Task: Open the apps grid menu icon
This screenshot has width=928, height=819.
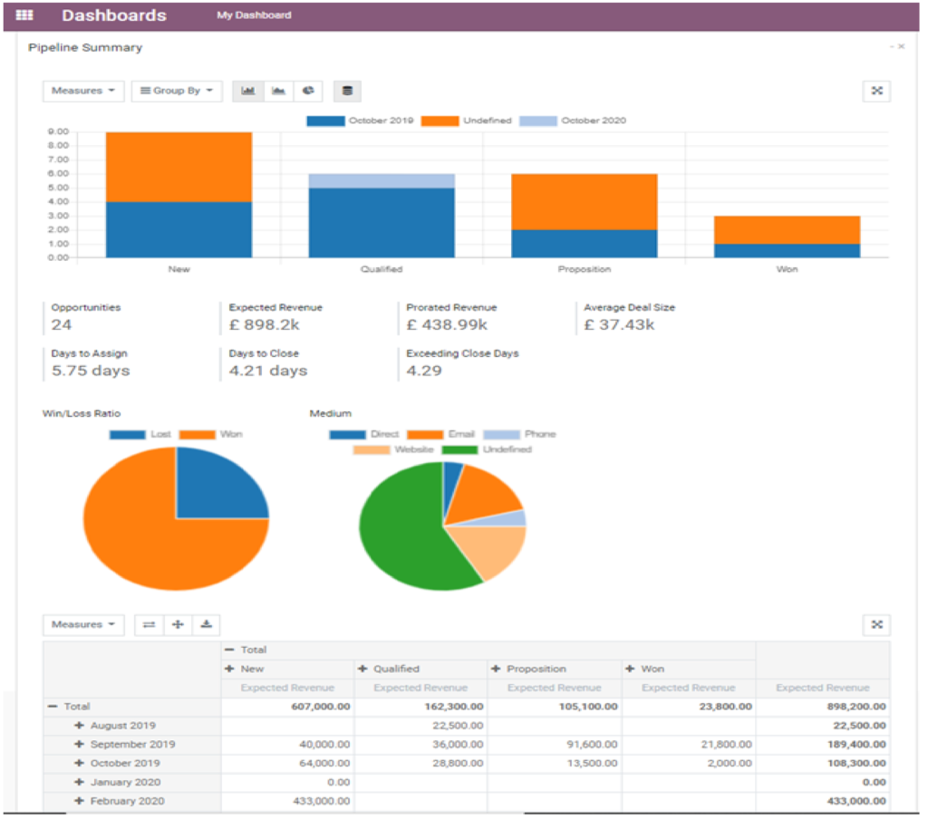Action: 25,15
